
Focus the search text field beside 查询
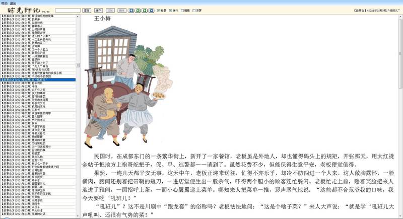(x=68, y=11)
